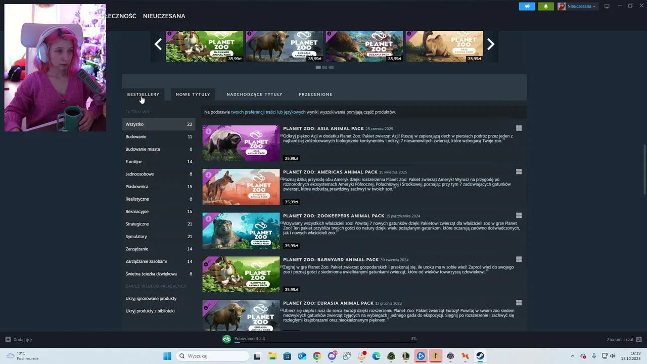The height and width of the screenshot is (364, 647).
Task: Switch to the Bestsellery tab
Action: coord(143,94)
